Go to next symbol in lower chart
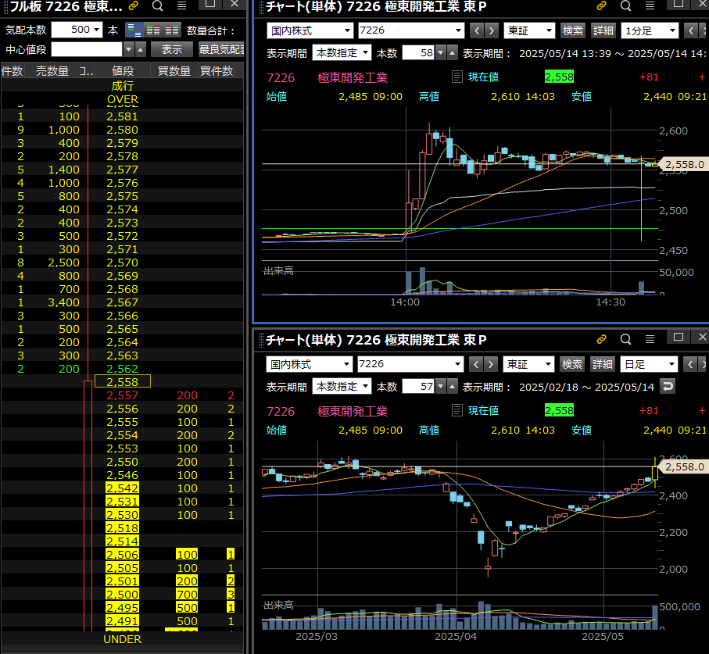 [x=491, y=364]
